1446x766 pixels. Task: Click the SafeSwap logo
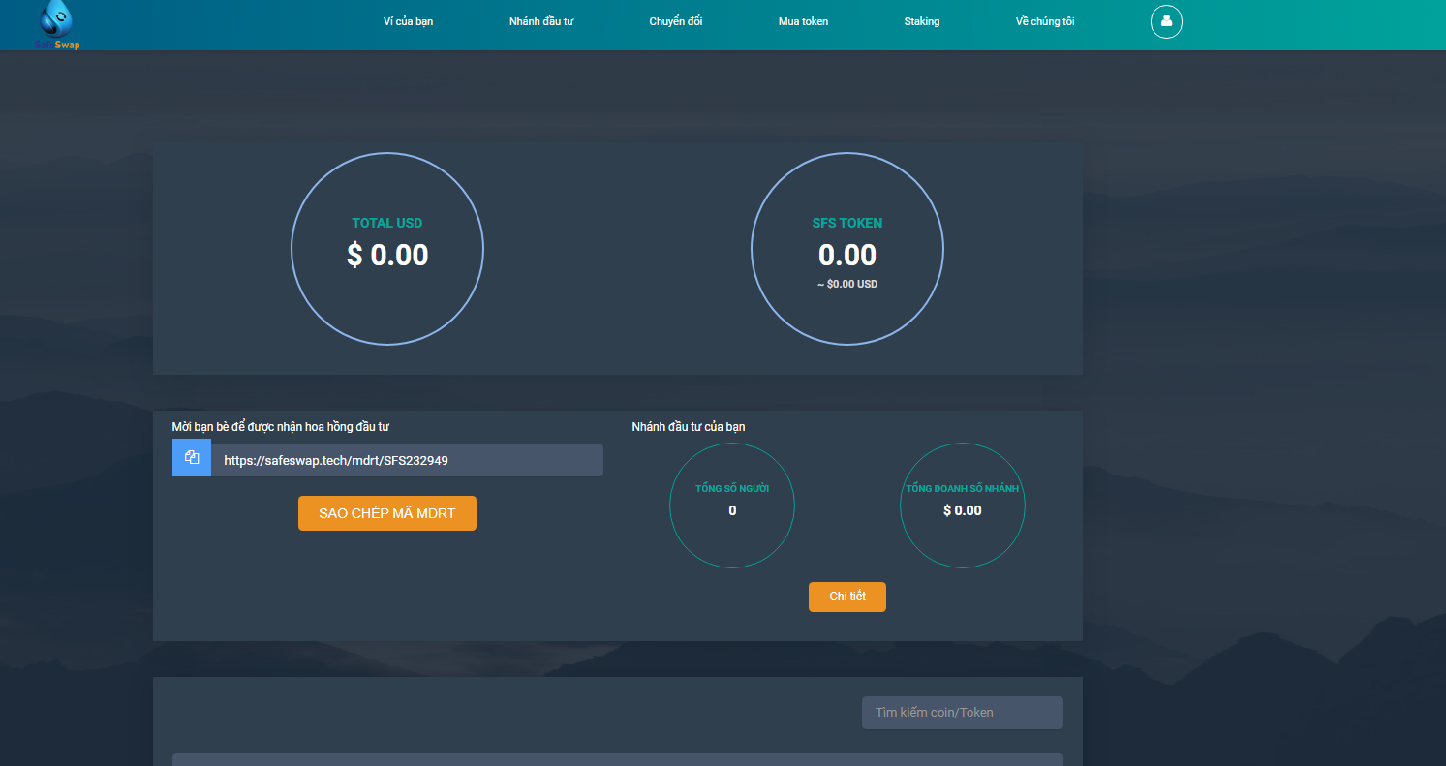click(59, 25)
